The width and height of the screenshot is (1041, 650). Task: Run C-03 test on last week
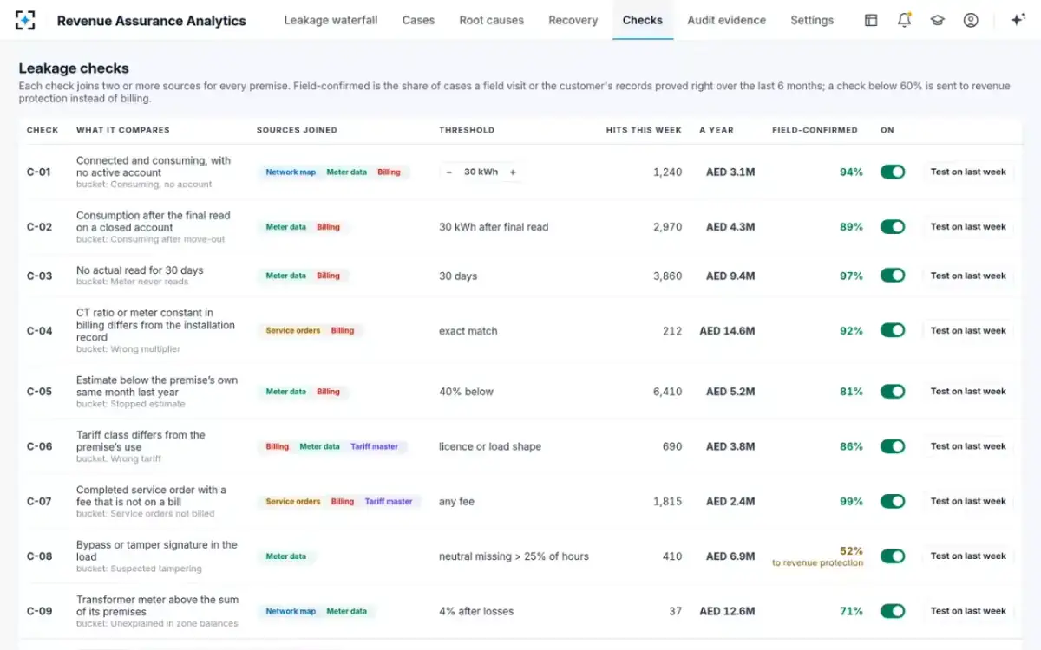pos(968,276)
